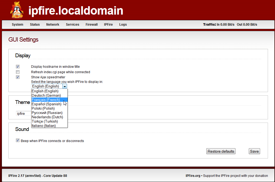
Task: Open the Status menu
Action: [x=35, y=25]
